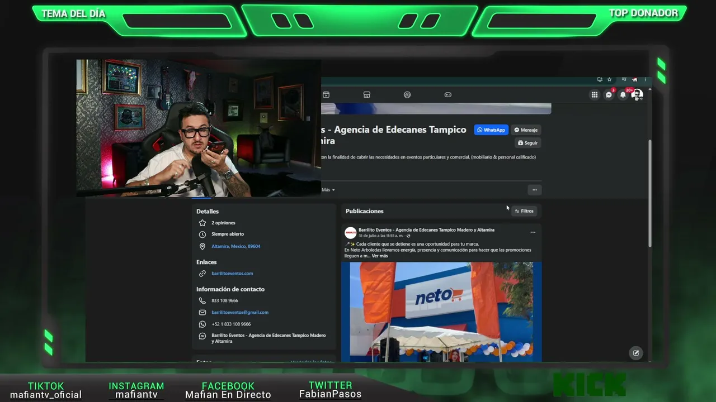Click the floating new message edit icon
This screenshot has width=716, height=402.
coord(636,353)
